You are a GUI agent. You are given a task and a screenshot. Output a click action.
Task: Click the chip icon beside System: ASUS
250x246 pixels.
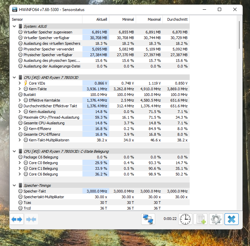(20, 26)
